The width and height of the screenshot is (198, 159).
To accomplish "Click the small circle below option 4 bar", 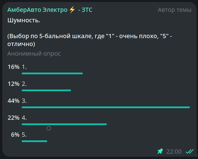I will pos(49,128).
